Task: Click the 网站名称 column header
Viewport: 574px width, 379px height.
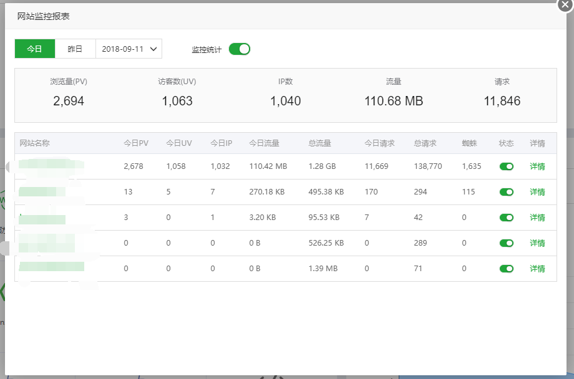Action: (x=34, y=143)
